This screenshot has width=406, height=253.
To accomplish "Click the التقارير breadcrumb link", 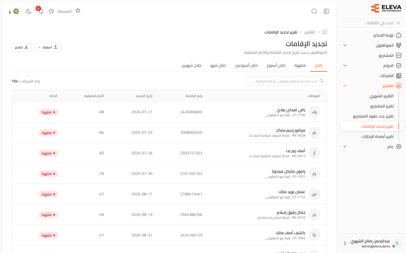I will 310,32.
